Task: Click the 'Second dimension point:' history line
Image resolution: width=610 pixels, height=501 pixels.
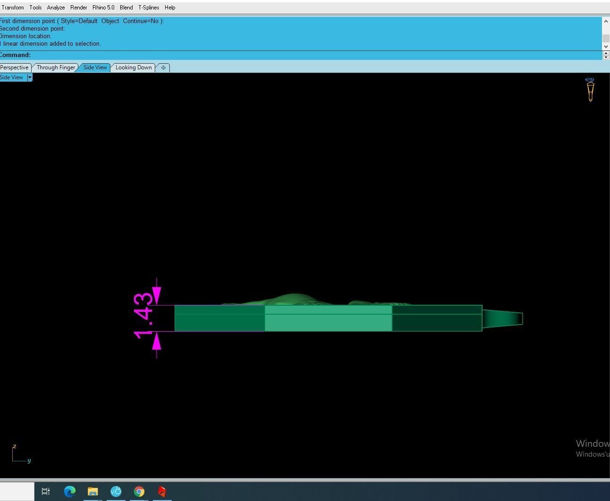Action: click(x=33, y=29)
